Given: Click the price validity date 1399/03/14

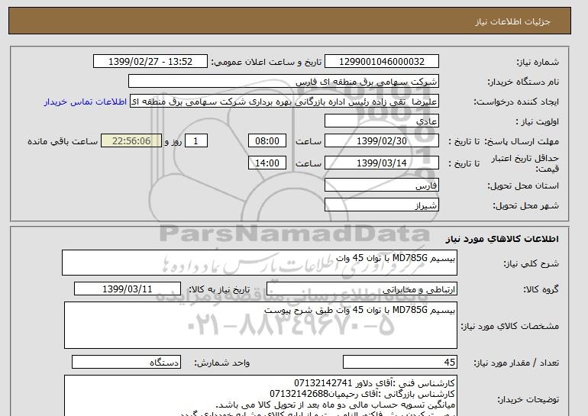Looking at the screenshot, I should coord(381,163).
